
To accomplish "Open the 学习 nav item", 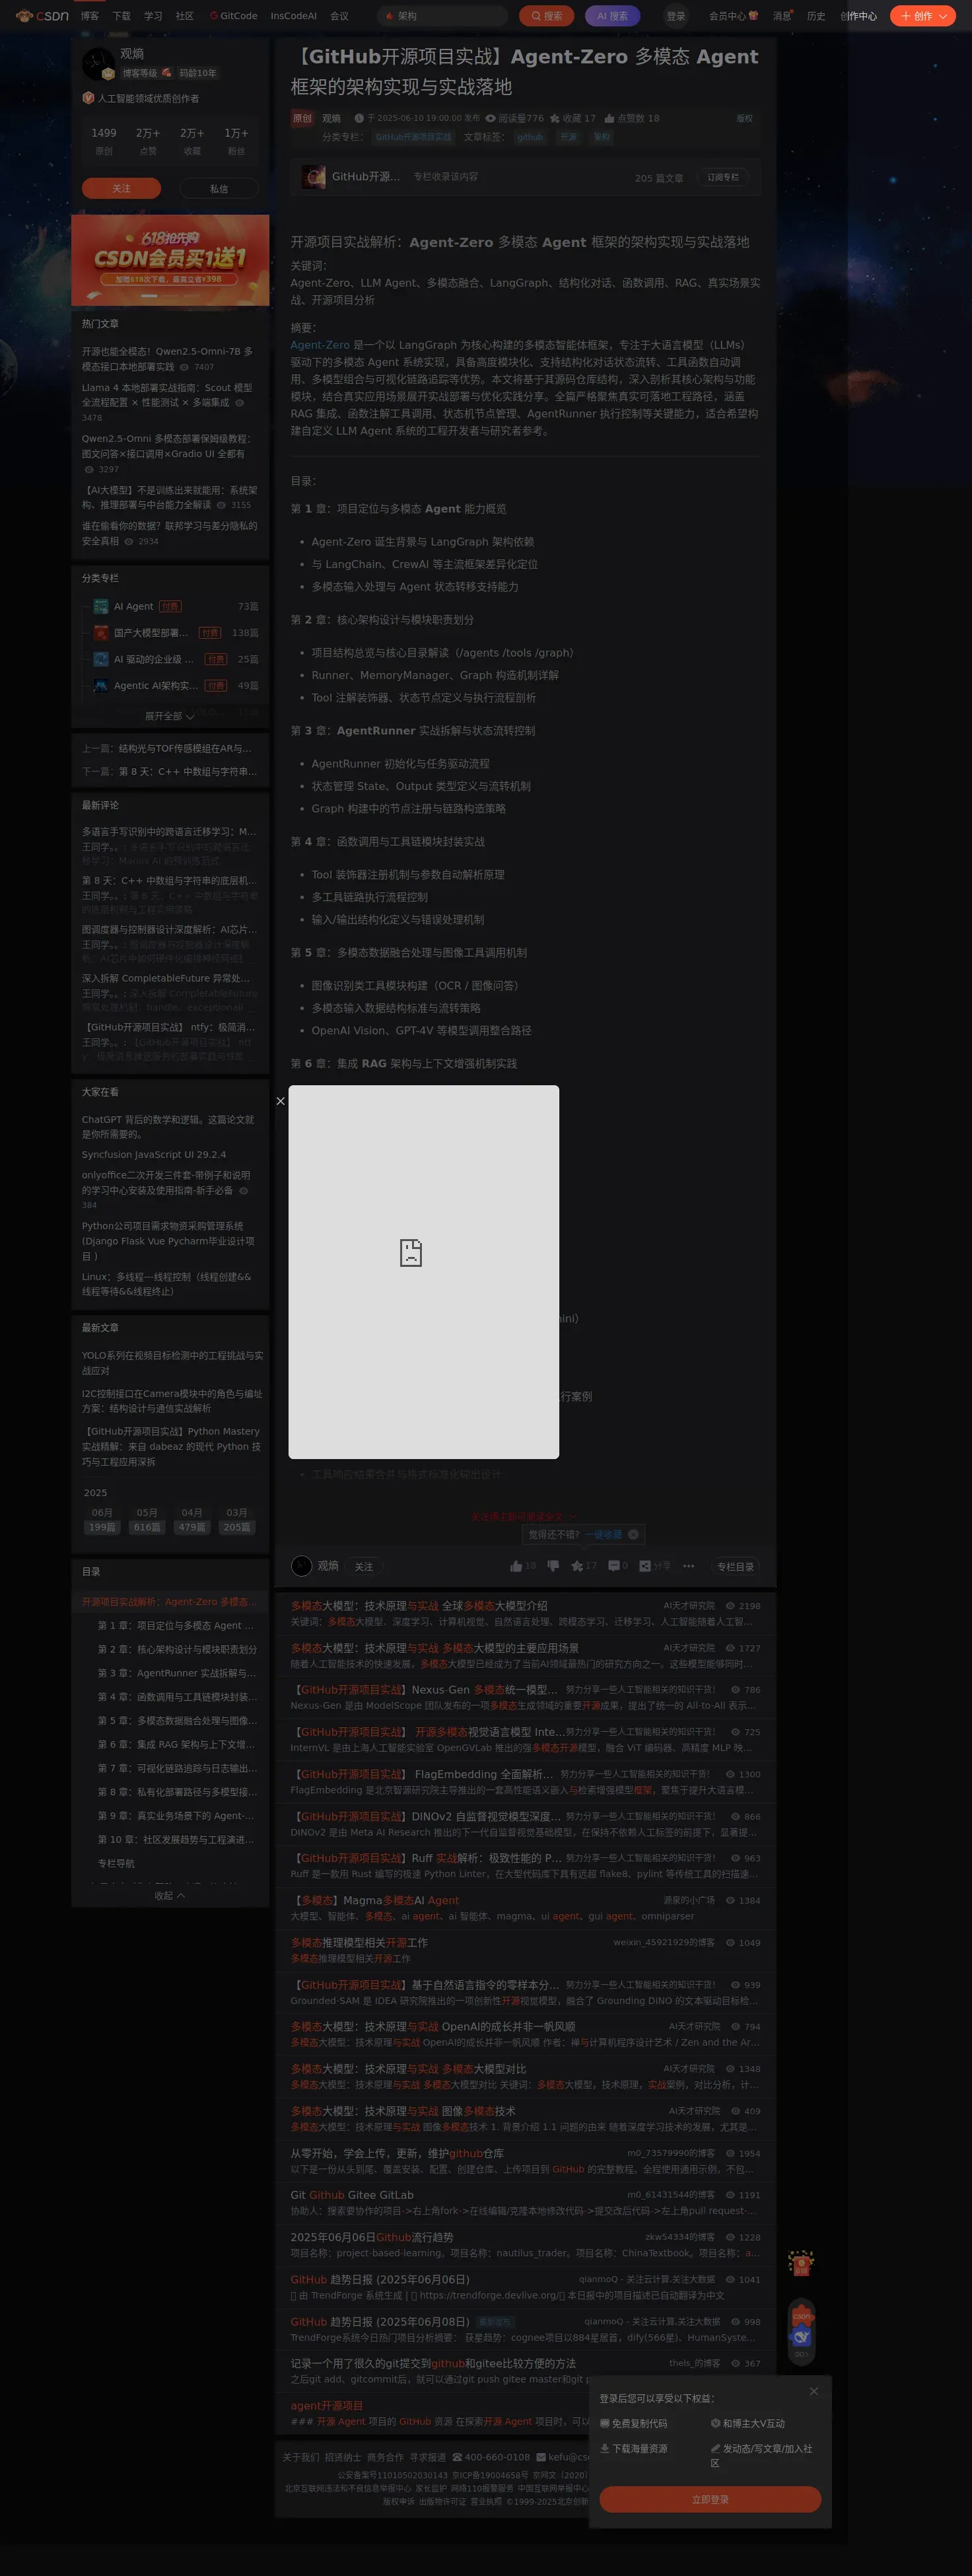I will [153, 16].
